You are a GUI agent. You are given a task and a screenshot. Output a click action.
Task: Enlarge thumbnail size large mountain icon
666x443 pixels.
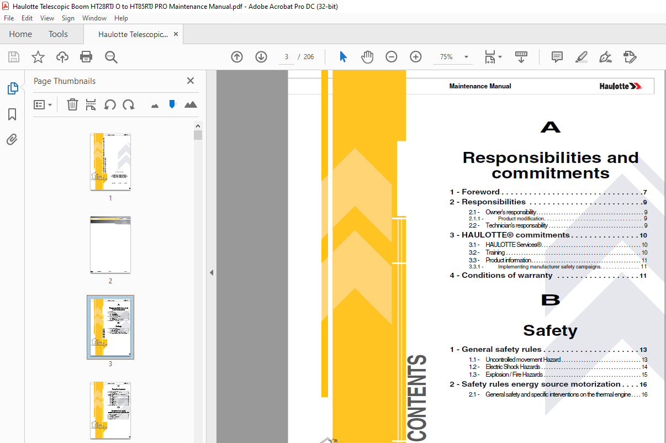click(x=191, y=104)
